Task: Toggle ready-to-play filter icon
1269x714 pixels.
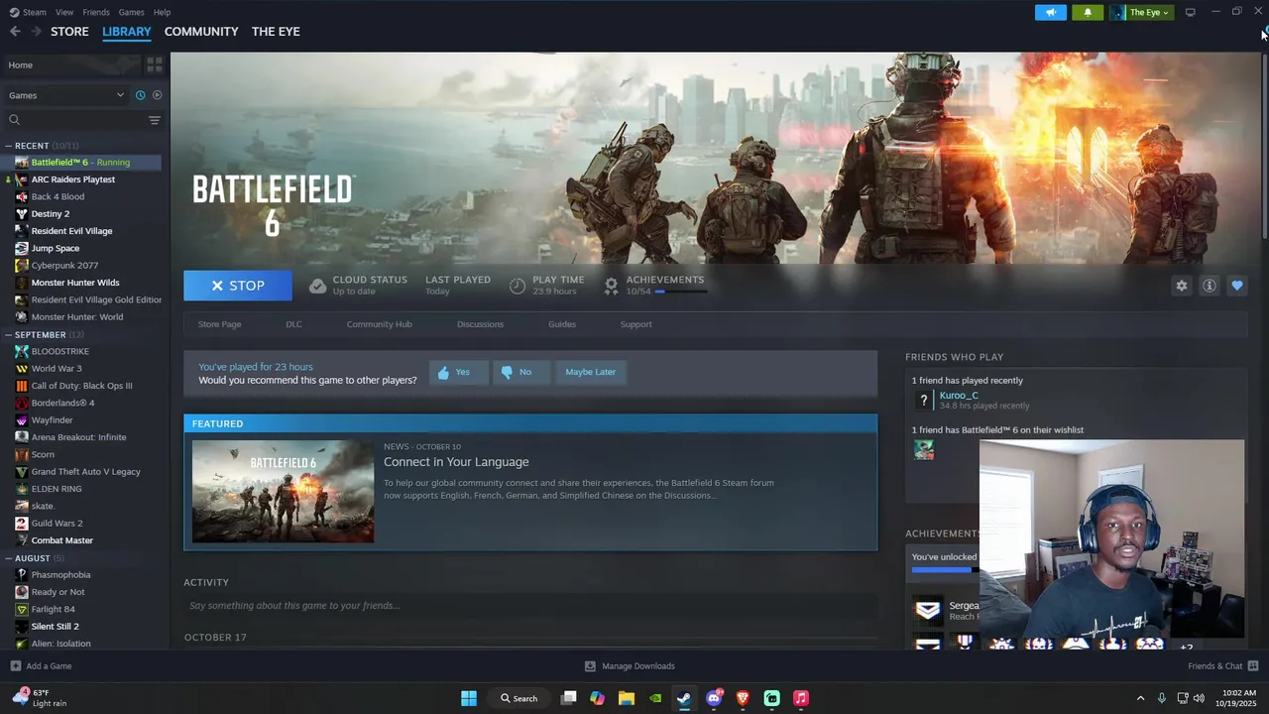Action: (x=157, y=95)
